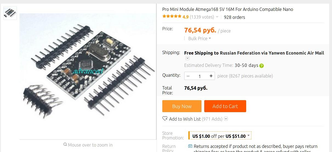Click the quantity input field
This screenshot has height=152, width=332.
[x=200, y=76]
